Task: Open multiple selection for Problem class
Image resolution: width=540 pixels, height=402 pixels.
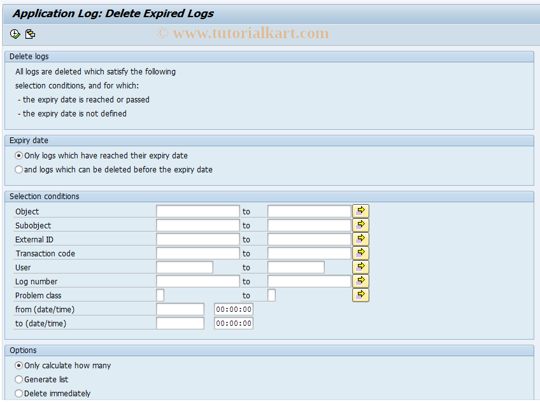Action: coord(360,295)
